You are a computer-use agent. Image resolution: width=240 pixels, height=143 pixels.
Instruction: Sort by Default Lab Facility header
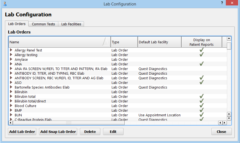pyautogui.click(x=160, y=42)
